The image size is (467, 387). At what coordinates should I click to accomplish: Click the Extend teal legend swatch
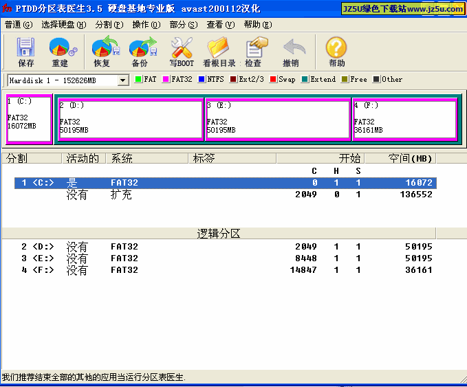(x=305, y=79)
